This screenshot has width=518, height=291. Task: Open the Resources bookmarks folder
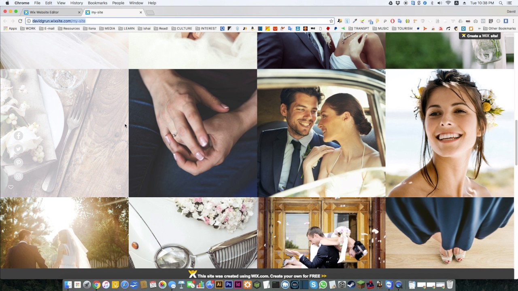[x=69, y=29]
